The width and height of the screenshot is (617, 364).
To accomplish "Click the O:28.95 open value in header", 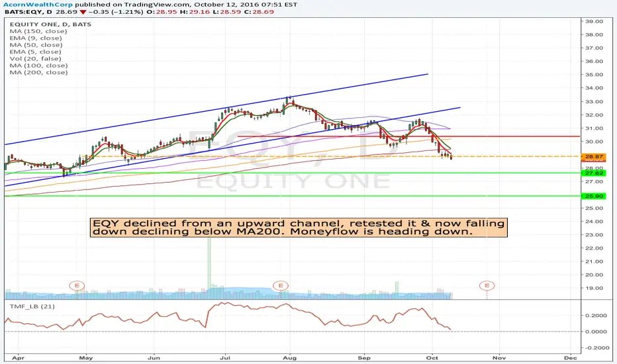I will pyautogui.click(x=162, y=12).
